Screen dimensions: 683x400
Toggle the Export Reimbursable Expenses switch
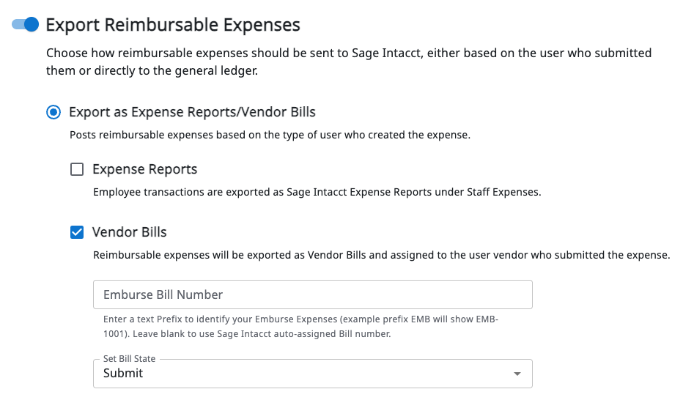tap(25, 25)
